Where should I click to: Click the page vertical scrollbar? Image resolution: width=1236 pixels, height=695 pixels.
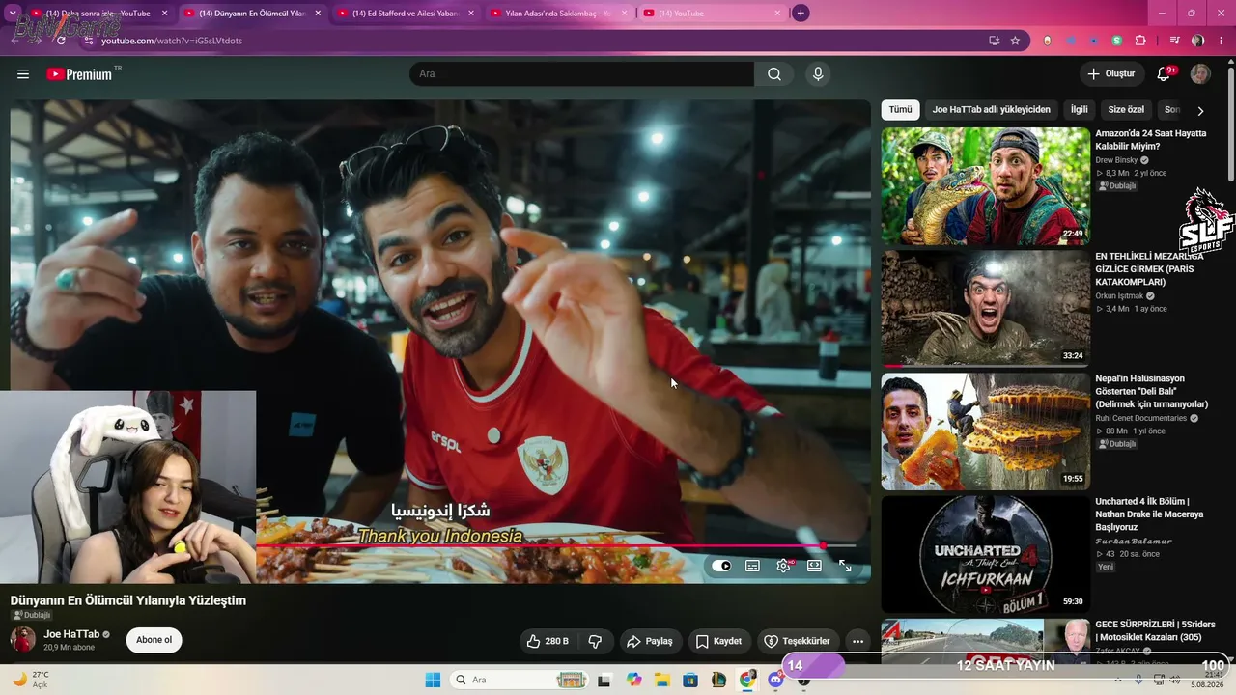pyautogui.click(x=1230, y=125)
